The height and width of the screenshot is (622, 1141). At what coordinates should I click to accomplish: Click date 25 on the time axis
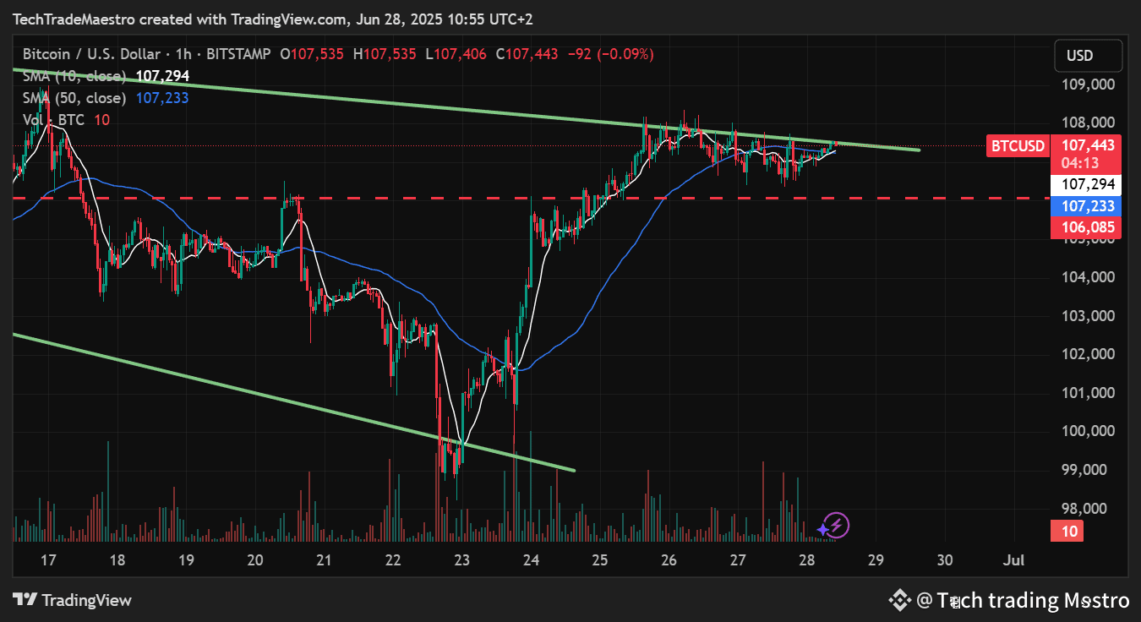[600, 559]
